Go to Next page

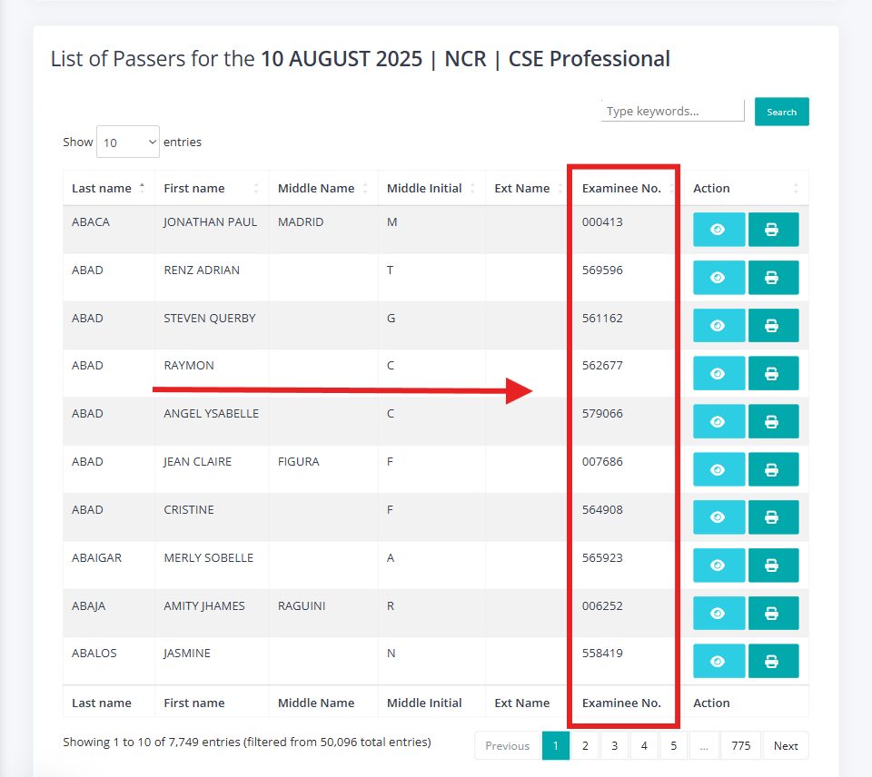click(x=785, y=746)
